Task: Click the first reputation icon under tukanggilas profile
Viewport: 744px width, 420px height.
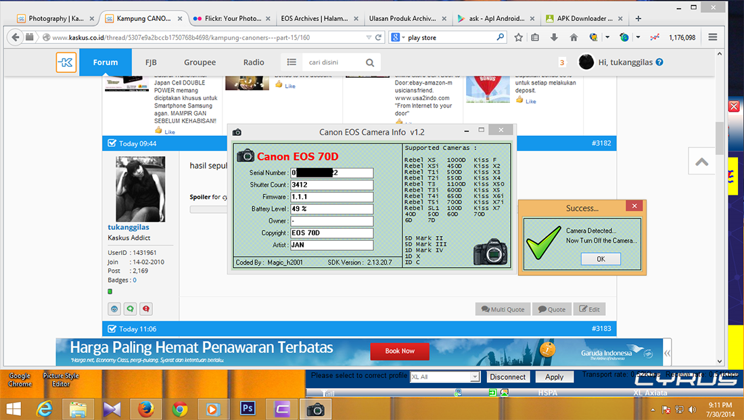Action: tap(114, 309)
